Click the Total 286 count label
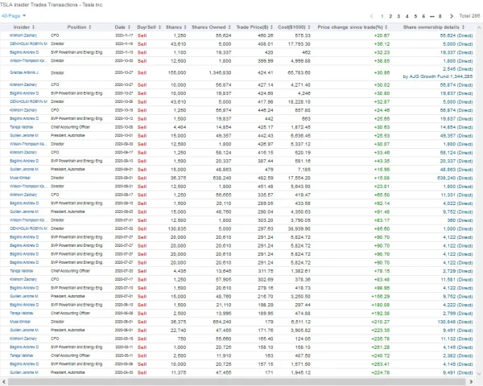 tap(469, 16)
